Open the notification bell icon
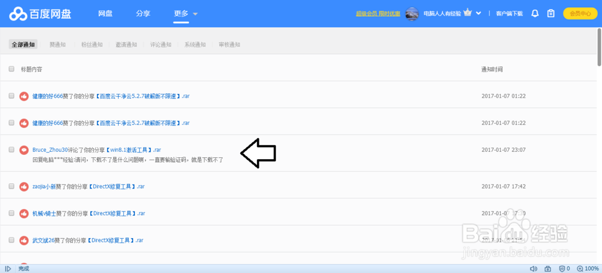 coord(535,13)
